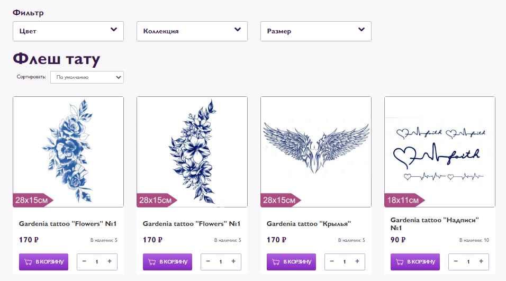Add first Flowers №1 tattoo to cart
506x281 pixels.
[43, 262]
